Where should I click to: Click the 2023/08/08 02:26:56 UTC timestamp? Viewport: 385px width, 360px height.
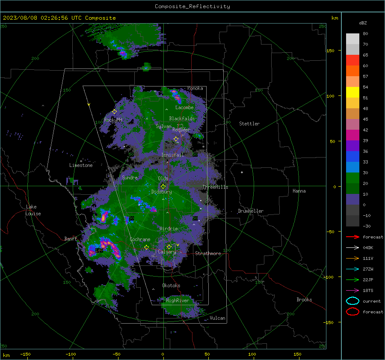point(59,18)
